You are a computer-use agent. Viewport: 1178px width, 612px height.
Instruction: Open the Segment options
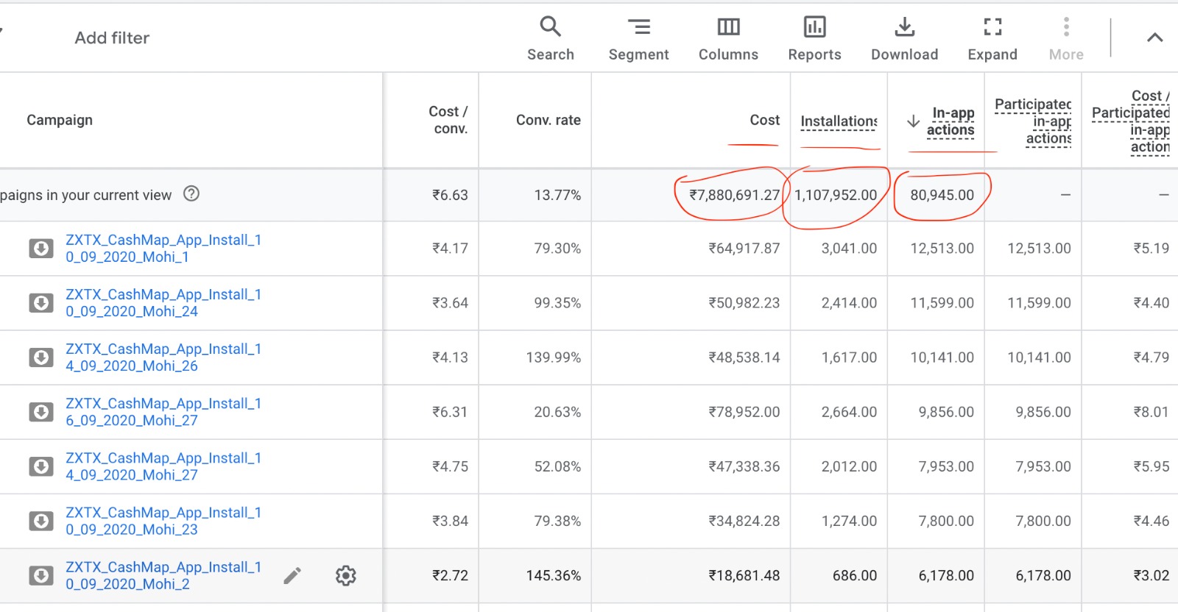point(638,38)
